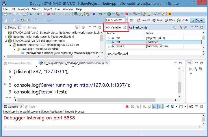Viewport: 208px width, 137px height.
Task: Click the Clear Console icon
Action: pyautogui.click(x=144, y=107)
